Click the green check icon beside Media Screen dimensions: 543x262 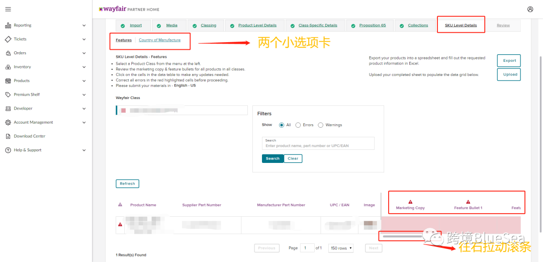(x=159, y=26)
